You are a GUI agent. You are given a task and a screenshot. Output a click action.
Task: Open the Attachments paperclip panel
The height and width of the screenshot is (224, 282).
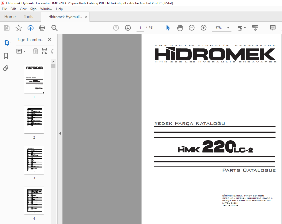click(6, 68)
